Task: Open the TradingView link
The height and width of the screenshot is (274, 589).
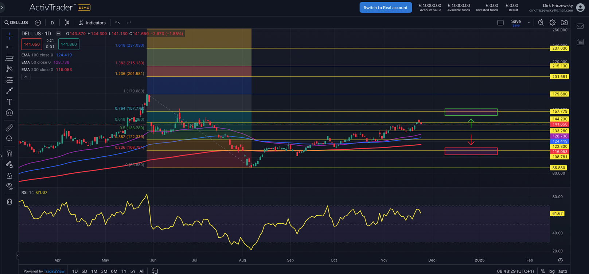Action: (54, 271)
